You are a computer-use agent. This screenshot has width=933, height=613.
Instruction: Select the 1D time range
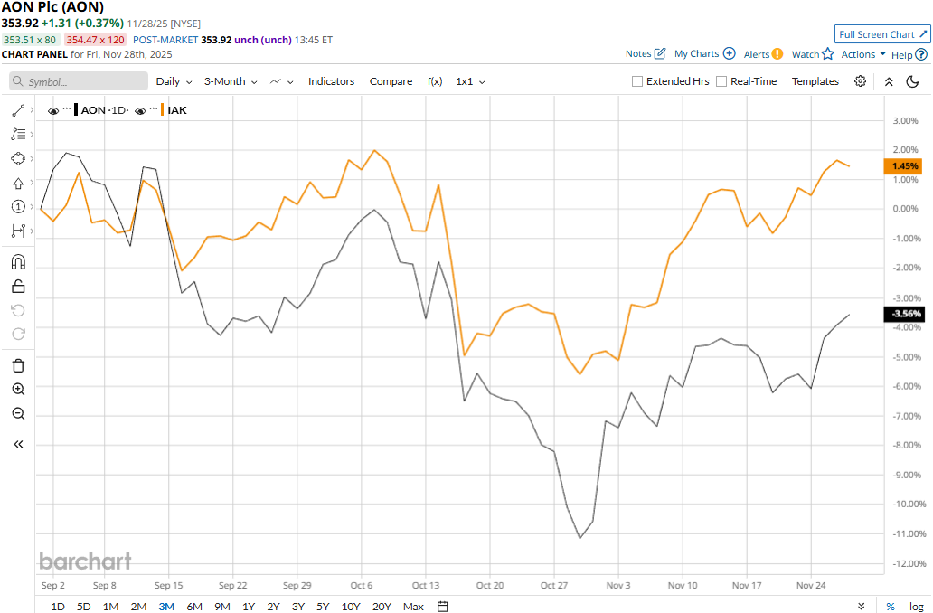pyautogui.click(x=58, y=607)
